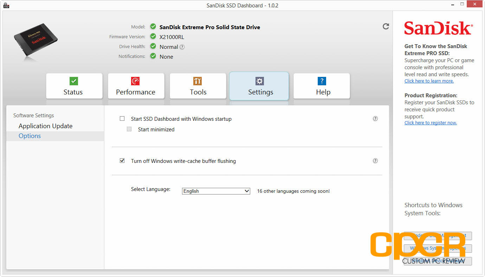Click the 'SanDisk Extreme Pro Solid State Drive' model name

click(210, 27)
